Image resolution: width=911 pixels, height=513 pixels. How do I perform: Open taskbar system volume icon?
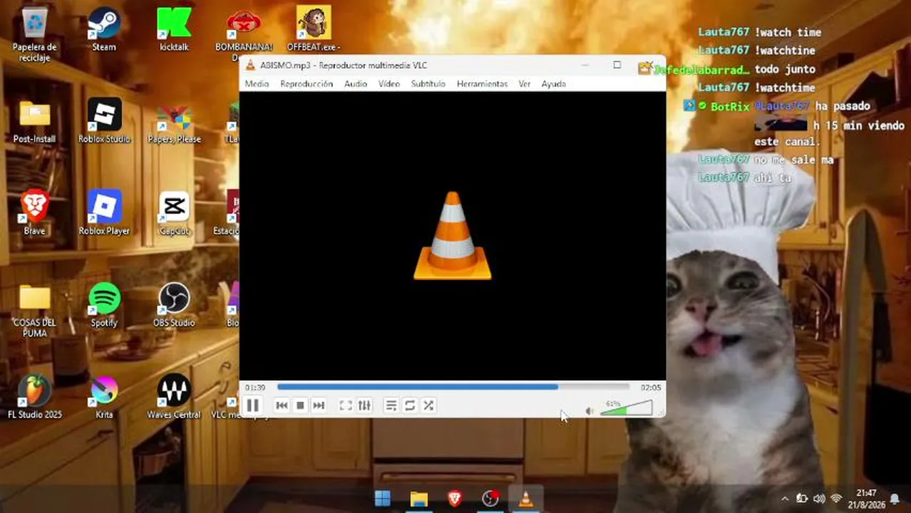tap(819, 499)
